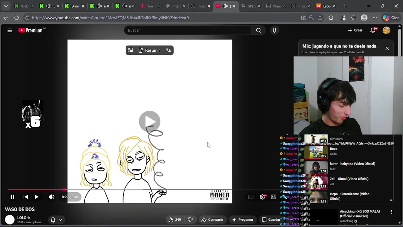403x227 pixels.
Task: Like the video showing 249 likes
Action: pyautogui.click(x=175, y=220)
